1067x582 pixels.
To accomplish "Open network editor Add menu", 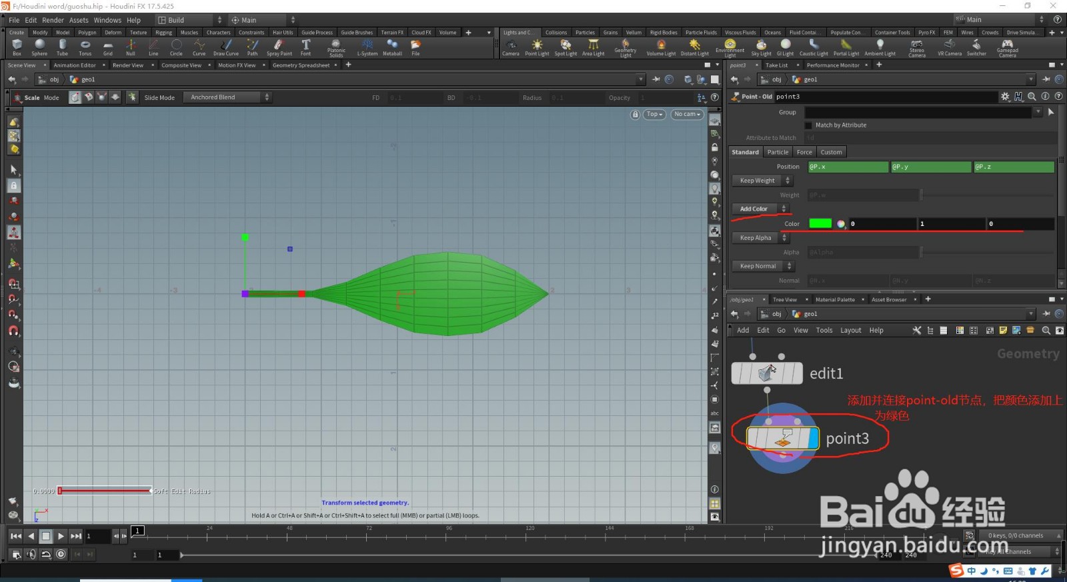I will [743, 331].
